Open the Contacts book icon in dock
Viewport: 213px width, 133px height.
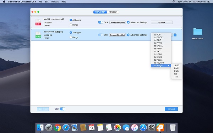83,128
